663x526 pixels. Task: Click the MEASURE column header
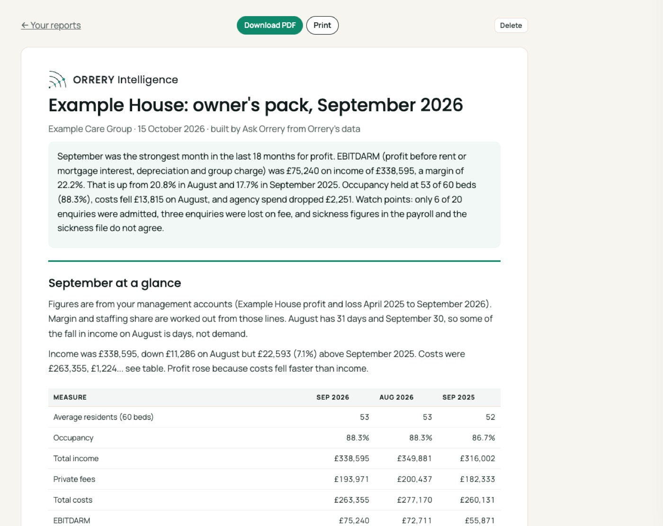[70, 397]
